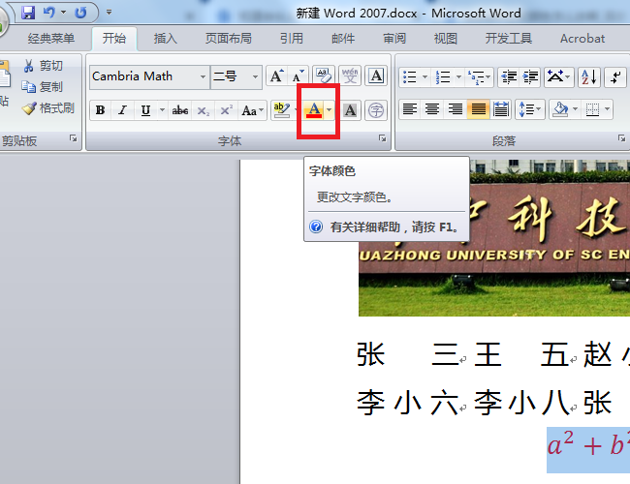Open the 引用 tab
This screenshot has height=484, width=630.
pyautogui.click(x=292, y=39)
